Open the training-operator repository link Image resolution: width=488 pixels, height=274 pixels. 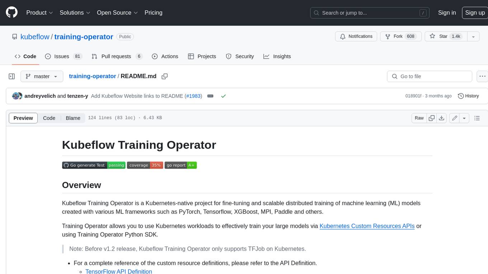click(x=84, y=37)
